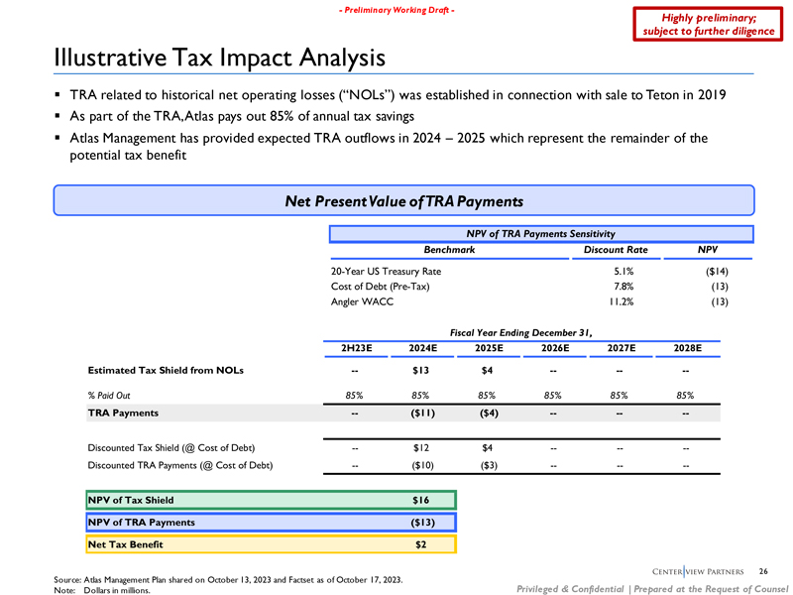This screenshot has height=595, width=793.
Task: Click the 20-Year US Treasury Rate row label
Action: tap(387, 270)
